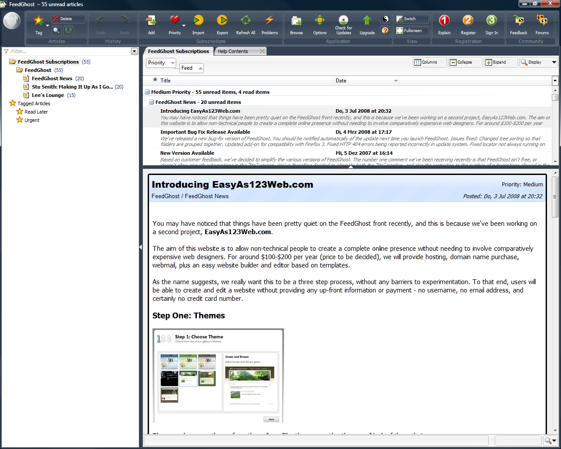Click the Columns button
This screenshot has height=449, width=561.
pyautogui.click(x=429, y=62)
